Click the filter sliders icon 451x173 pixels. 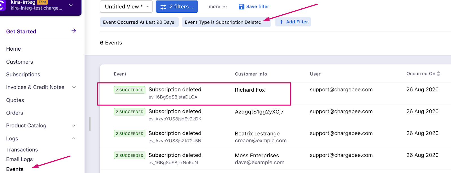point(163,7)
